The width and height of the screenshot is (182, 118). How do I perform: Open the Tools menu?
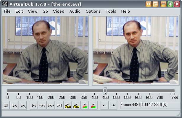click(x=111, y=11)
